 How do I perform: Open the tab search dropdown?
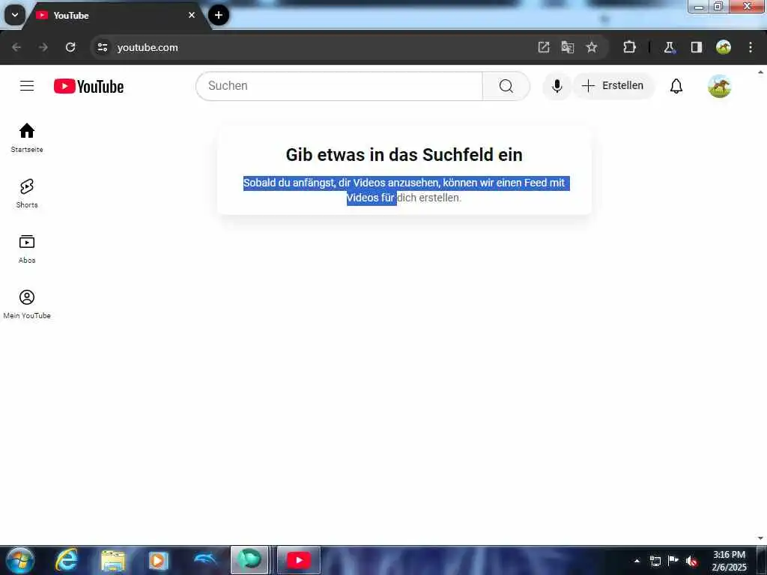(x=15, y=15)
